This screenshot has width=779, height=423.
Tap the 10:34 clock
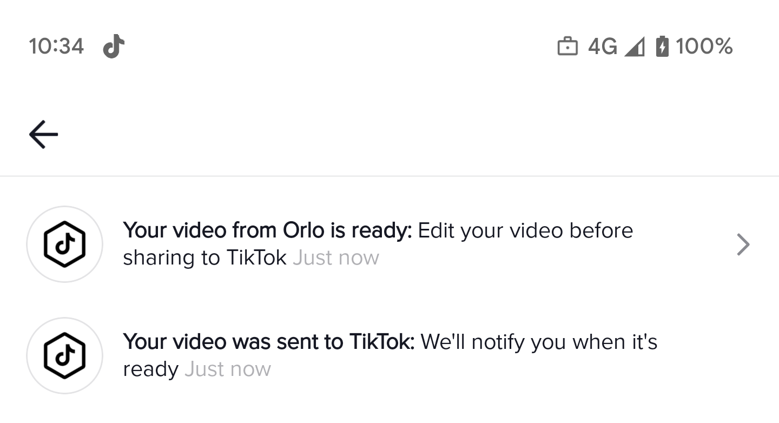pyautogui.click(x=56, y=47)
